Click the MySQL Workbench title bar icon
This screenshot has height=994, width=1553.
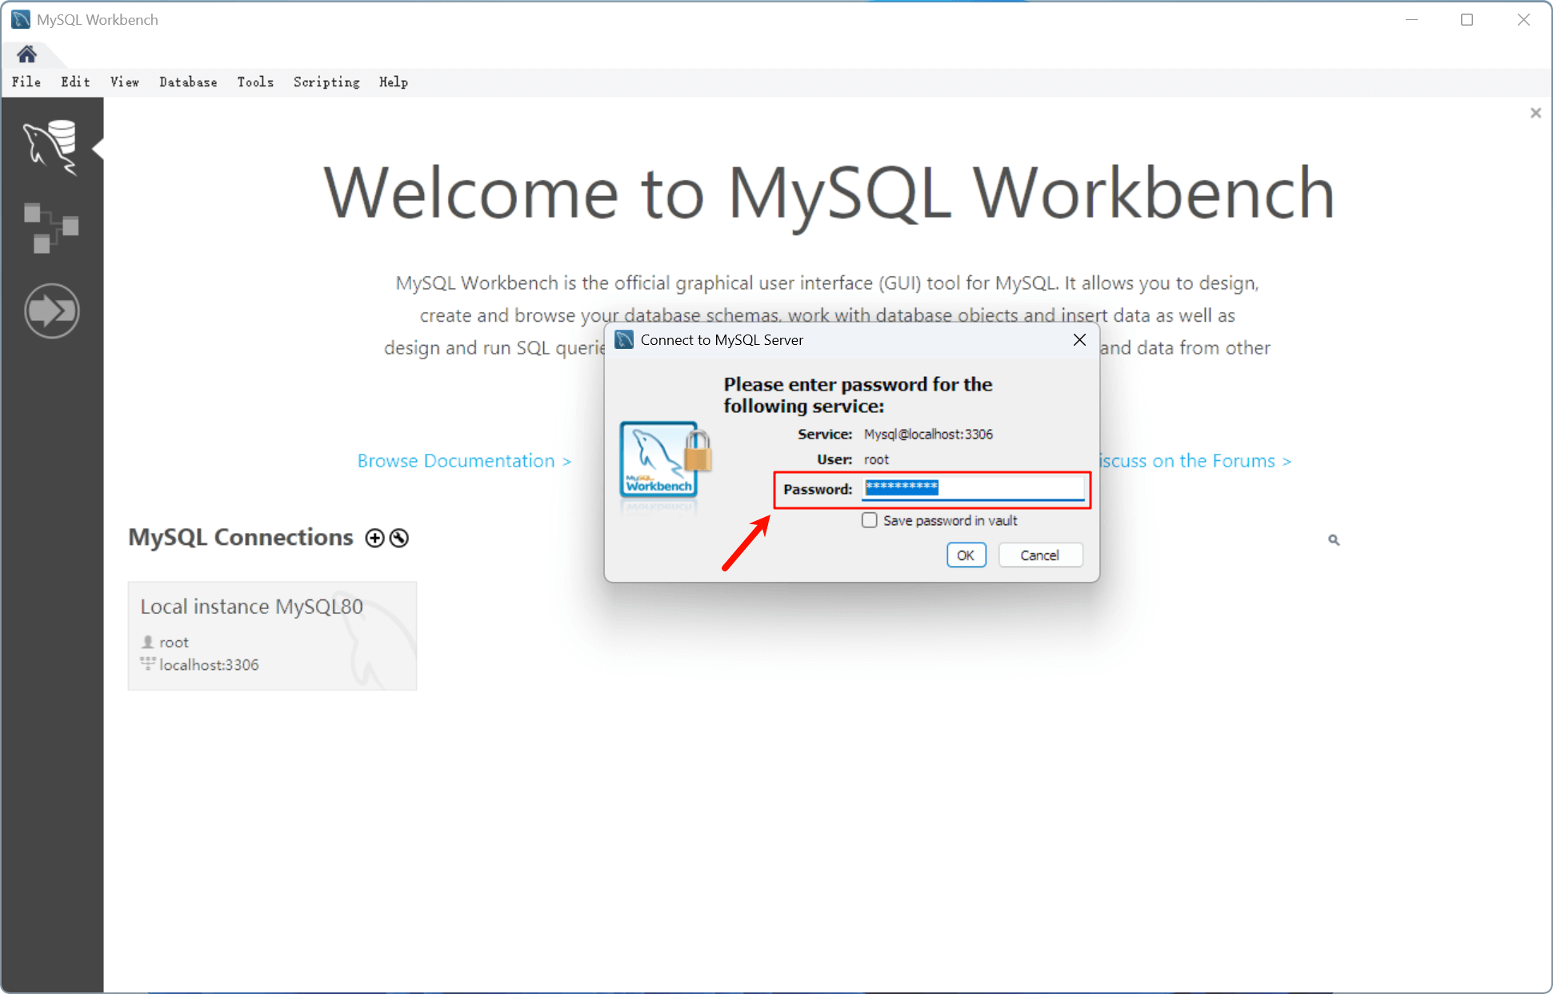point(20,19)
